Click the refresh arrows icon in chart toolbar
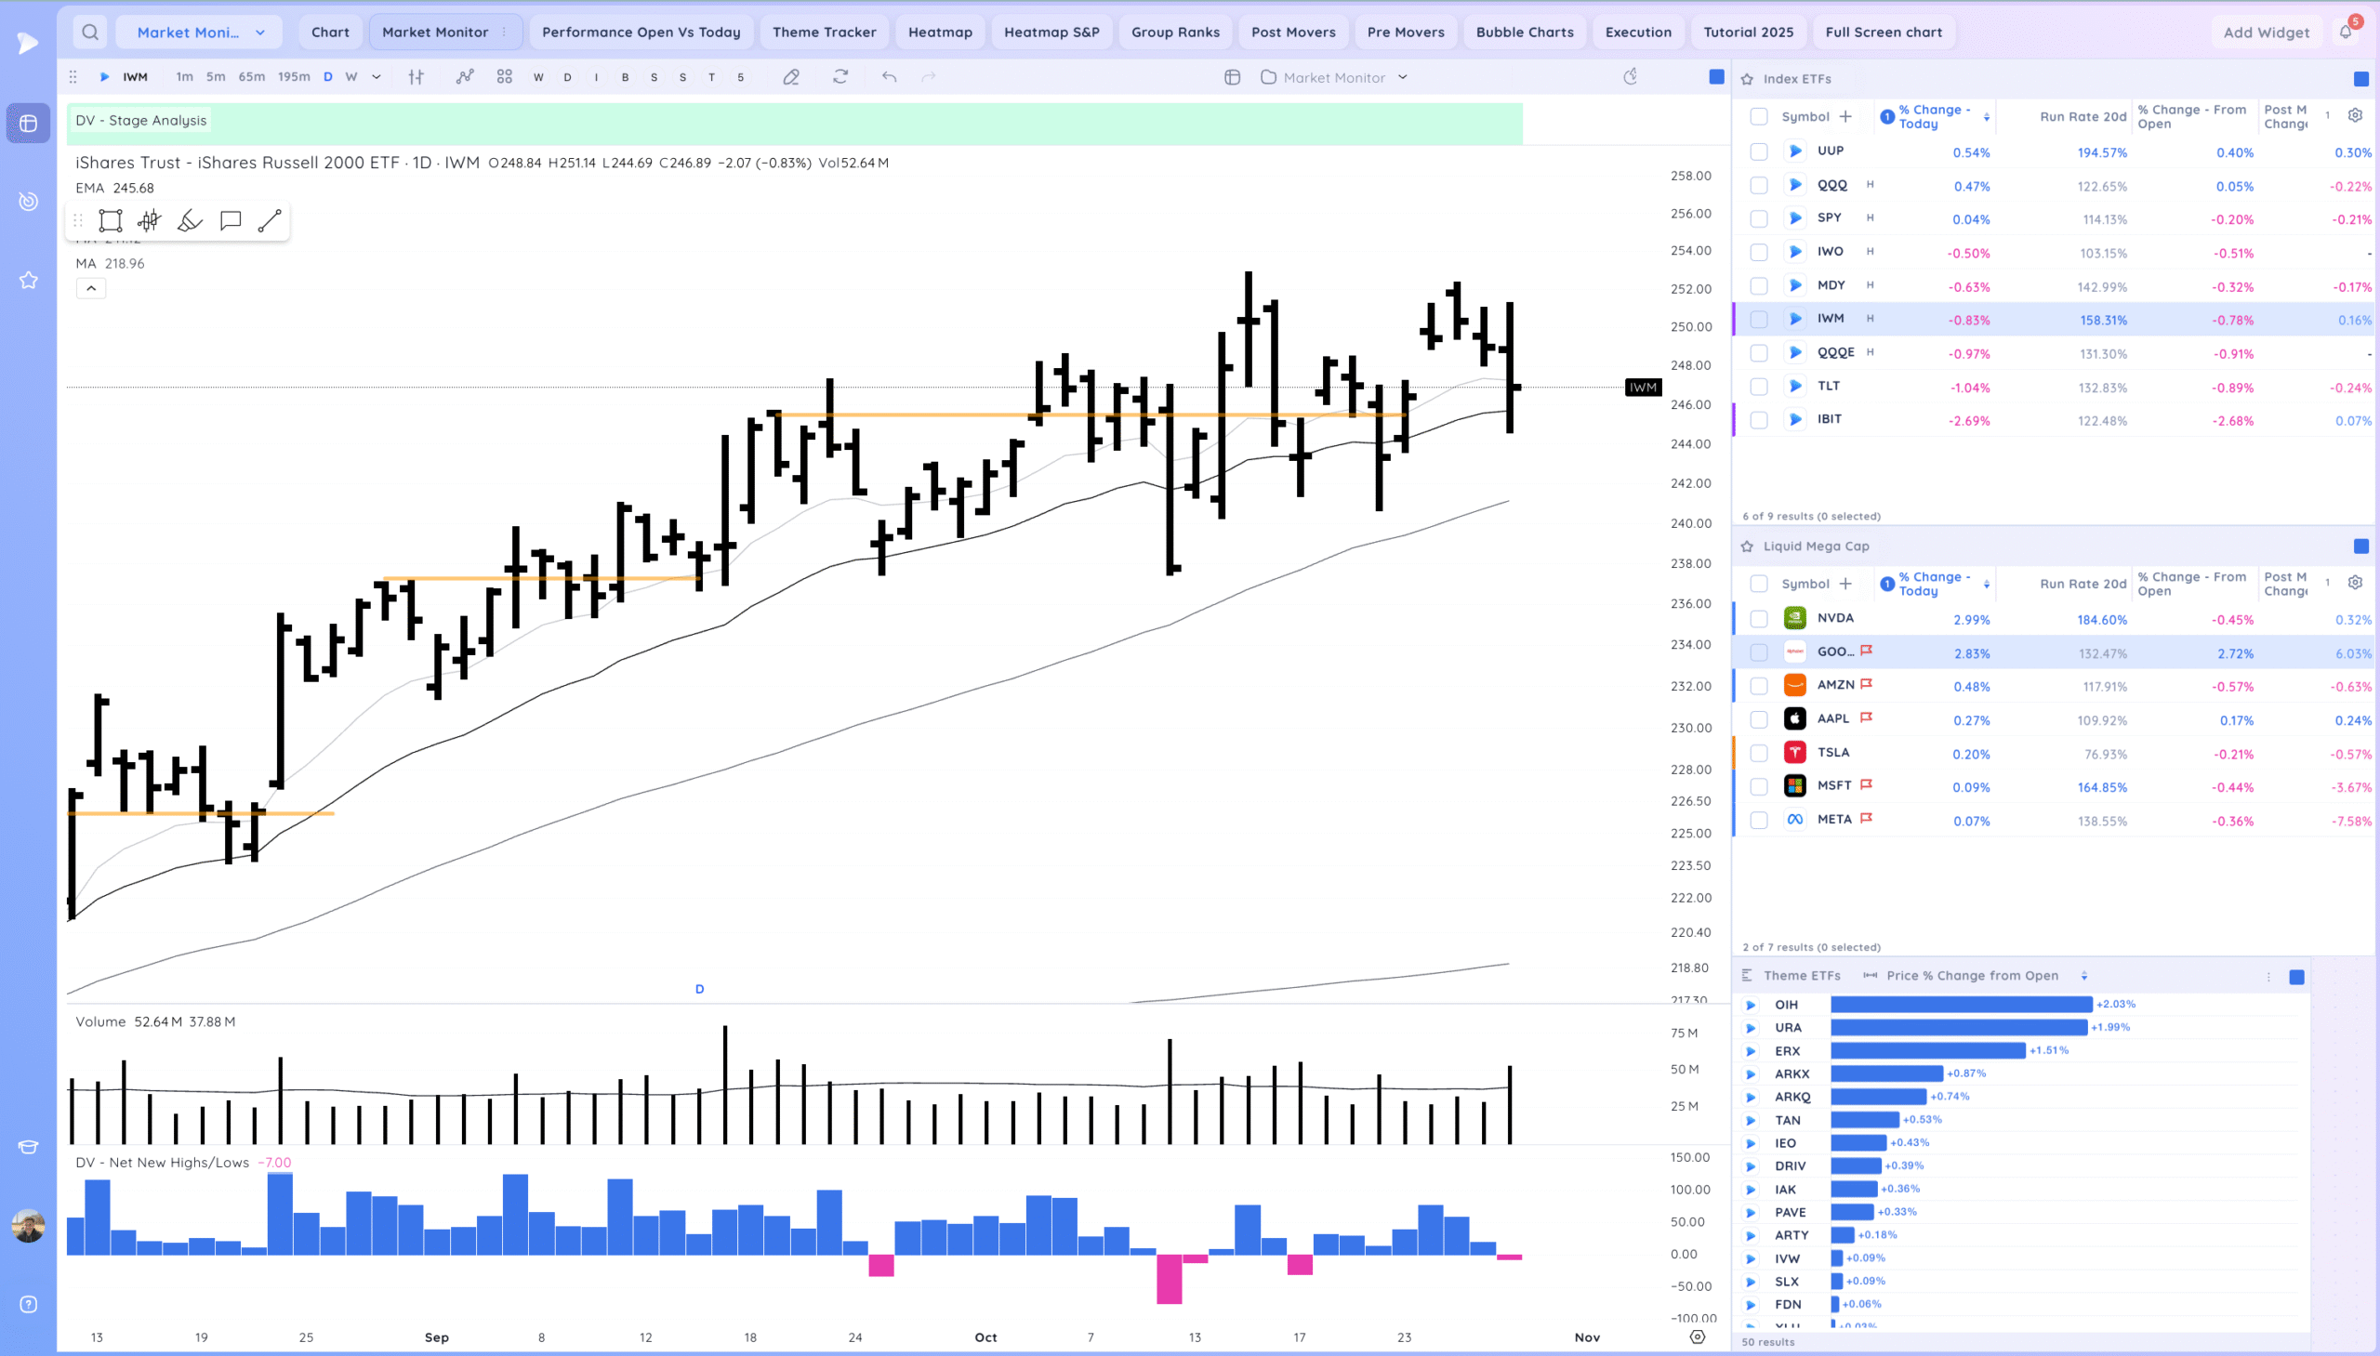Screen dimensions: 2380x1356 point(840,77)
